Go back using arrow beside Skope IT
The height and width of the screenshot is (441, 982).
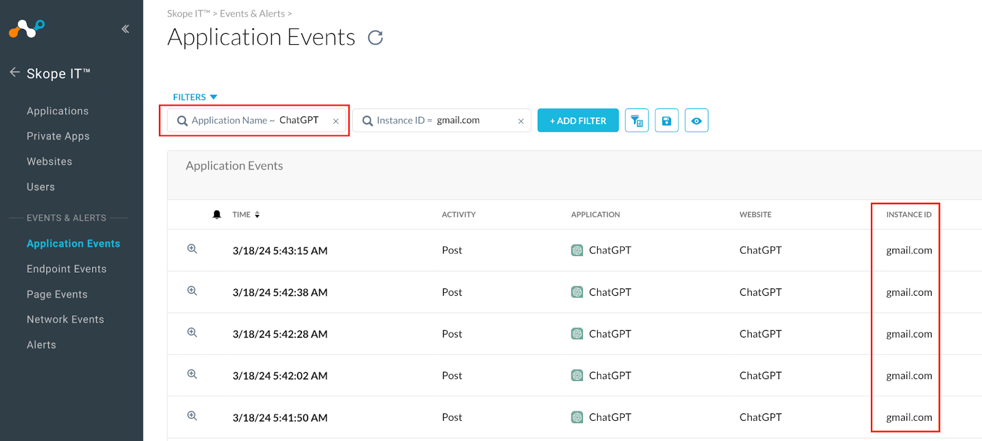pos(15,72)
